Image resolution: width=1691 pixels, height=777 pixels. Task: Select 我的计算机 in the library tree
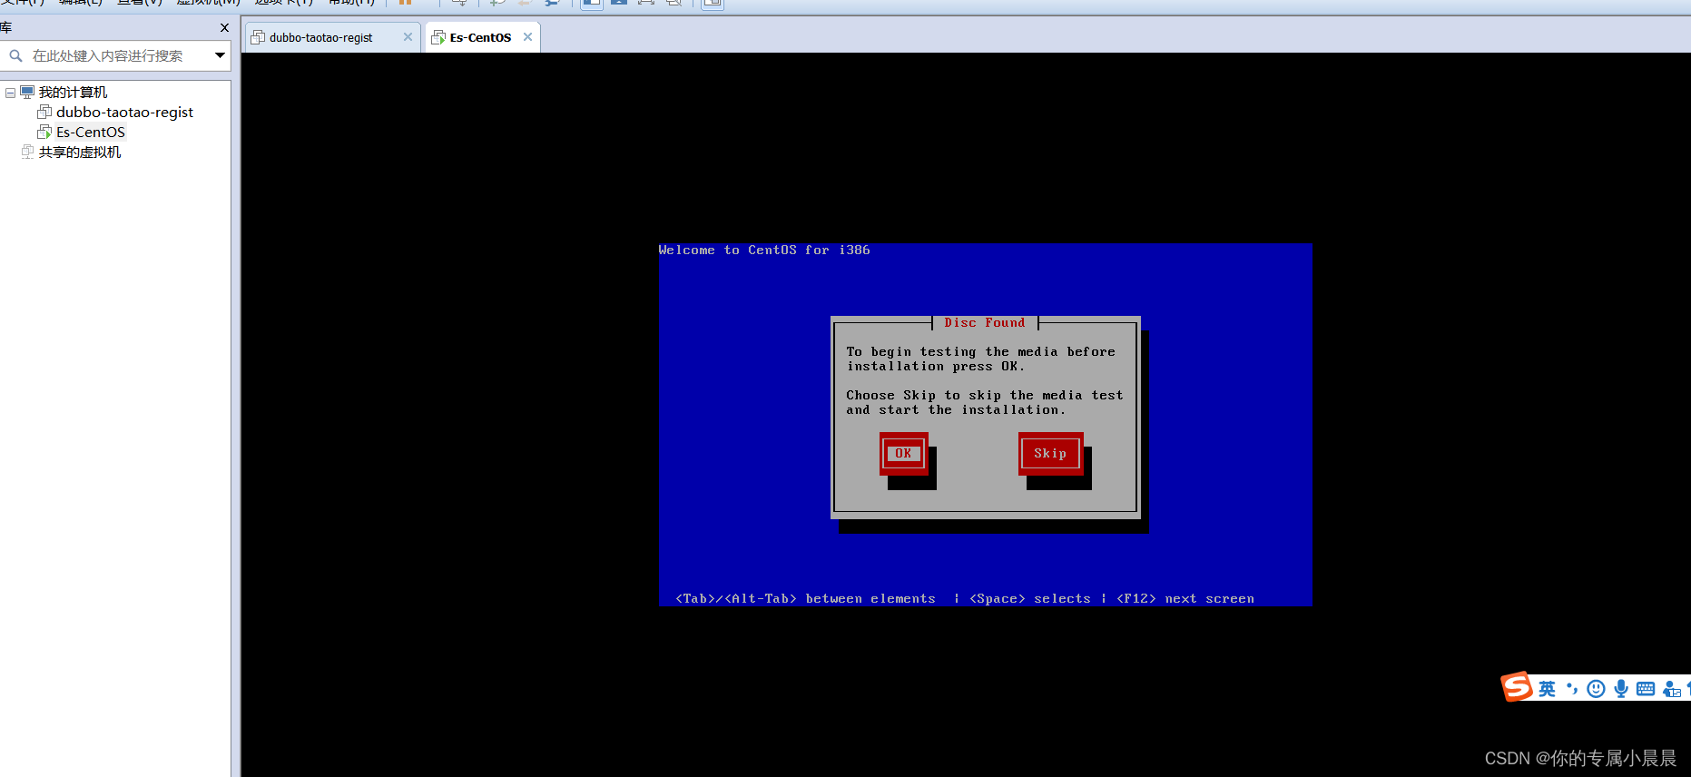(73, 93)
